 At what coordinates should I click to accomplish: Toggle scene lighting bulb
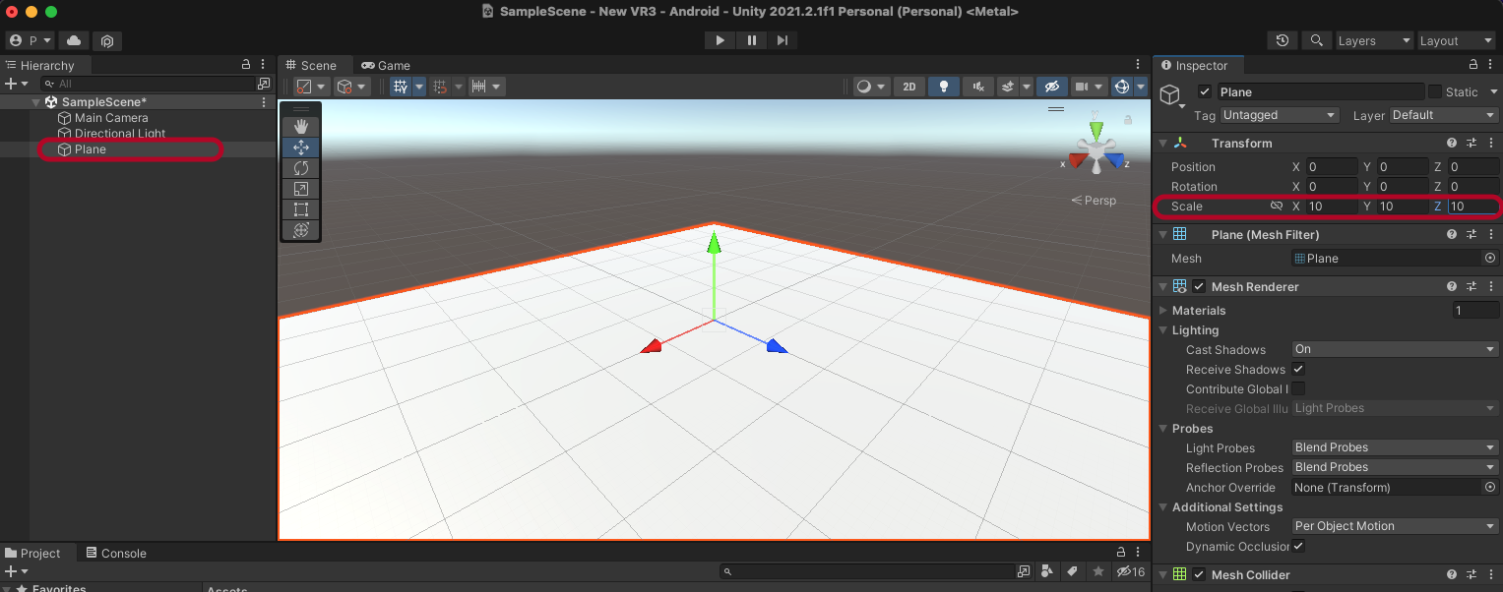(x=944, y=87)
